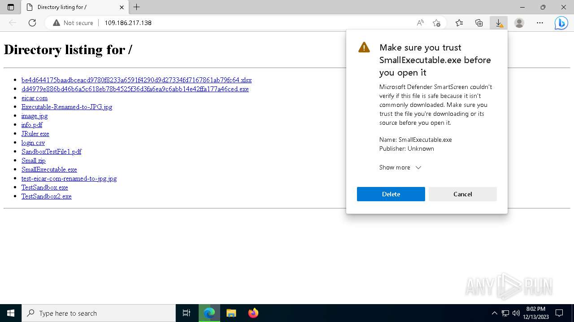The height and width of the screenshot is (322, 574).
Task: Minimize the Edge window
Action: tap(522, 7)
